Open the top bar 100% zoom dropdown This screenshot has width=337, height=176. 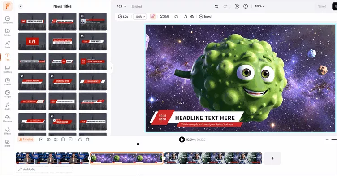click(x=259, y=6)
